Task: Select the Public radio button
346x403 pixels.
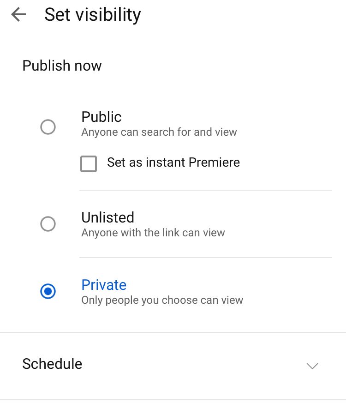Action: 48,126
